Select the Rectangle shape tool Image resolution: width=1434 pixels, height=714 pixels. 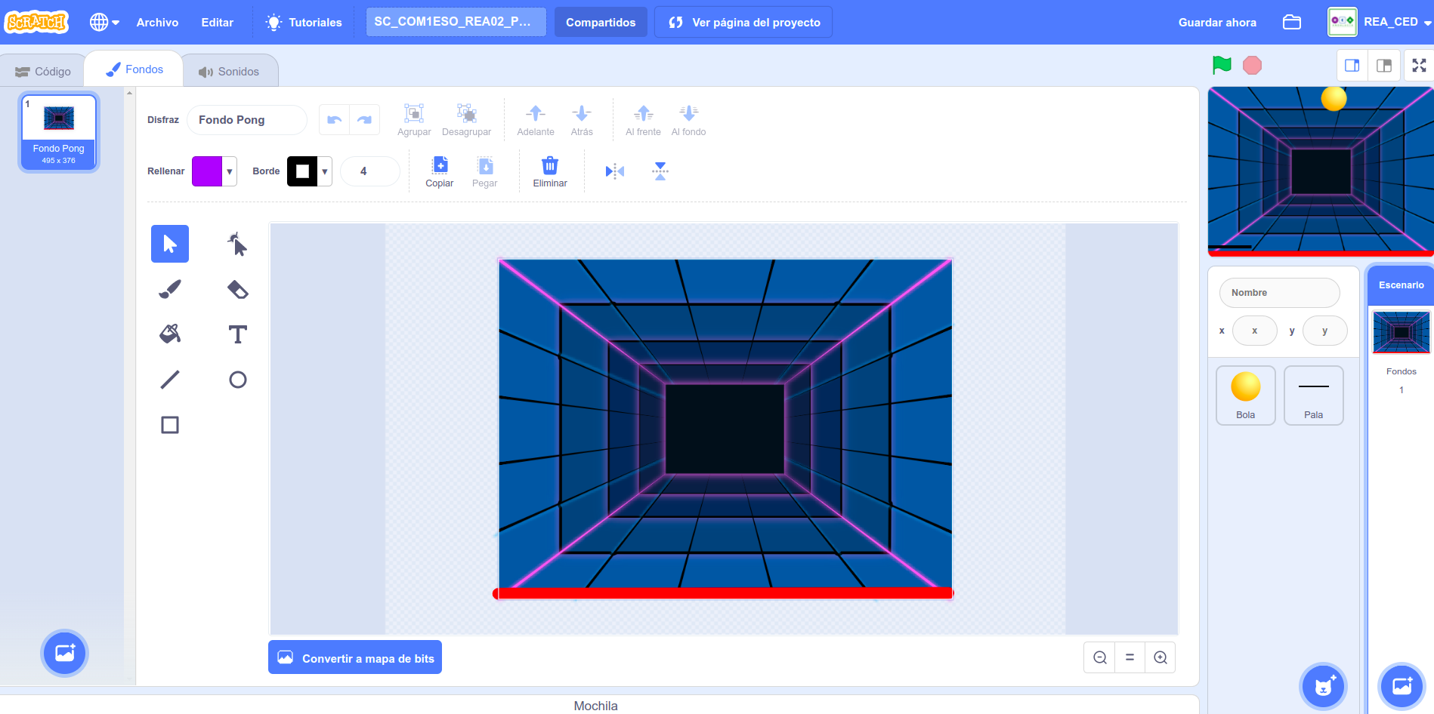click(170, 425)
